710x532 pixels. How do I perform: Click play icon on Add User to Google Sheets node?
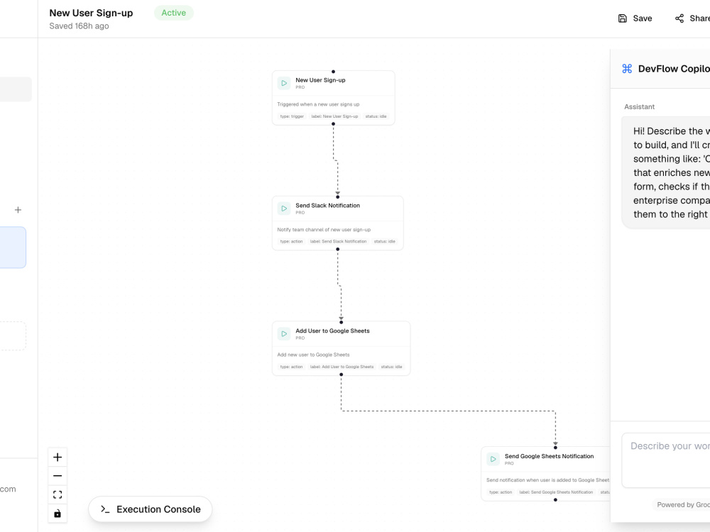[284, 334]
